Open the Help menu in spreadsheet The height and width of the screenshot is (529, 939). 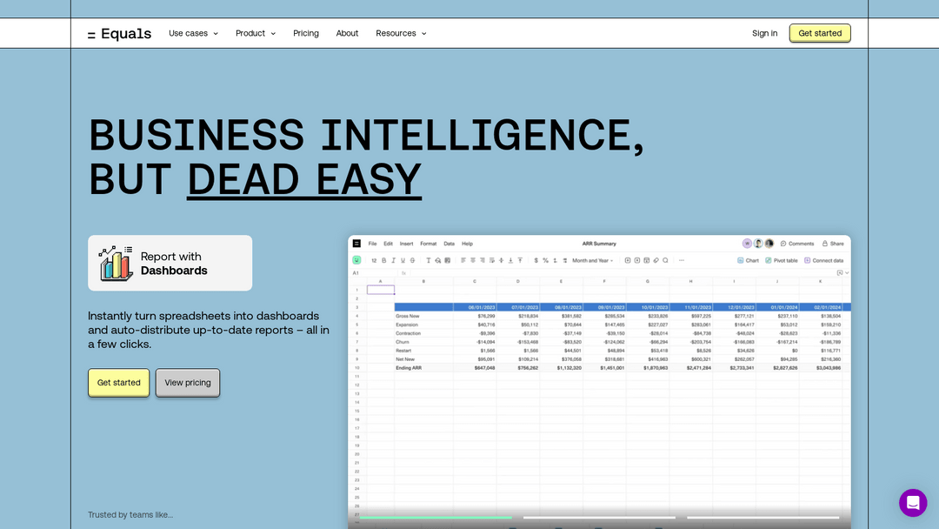pyautogui.click(x=467, y=244)
